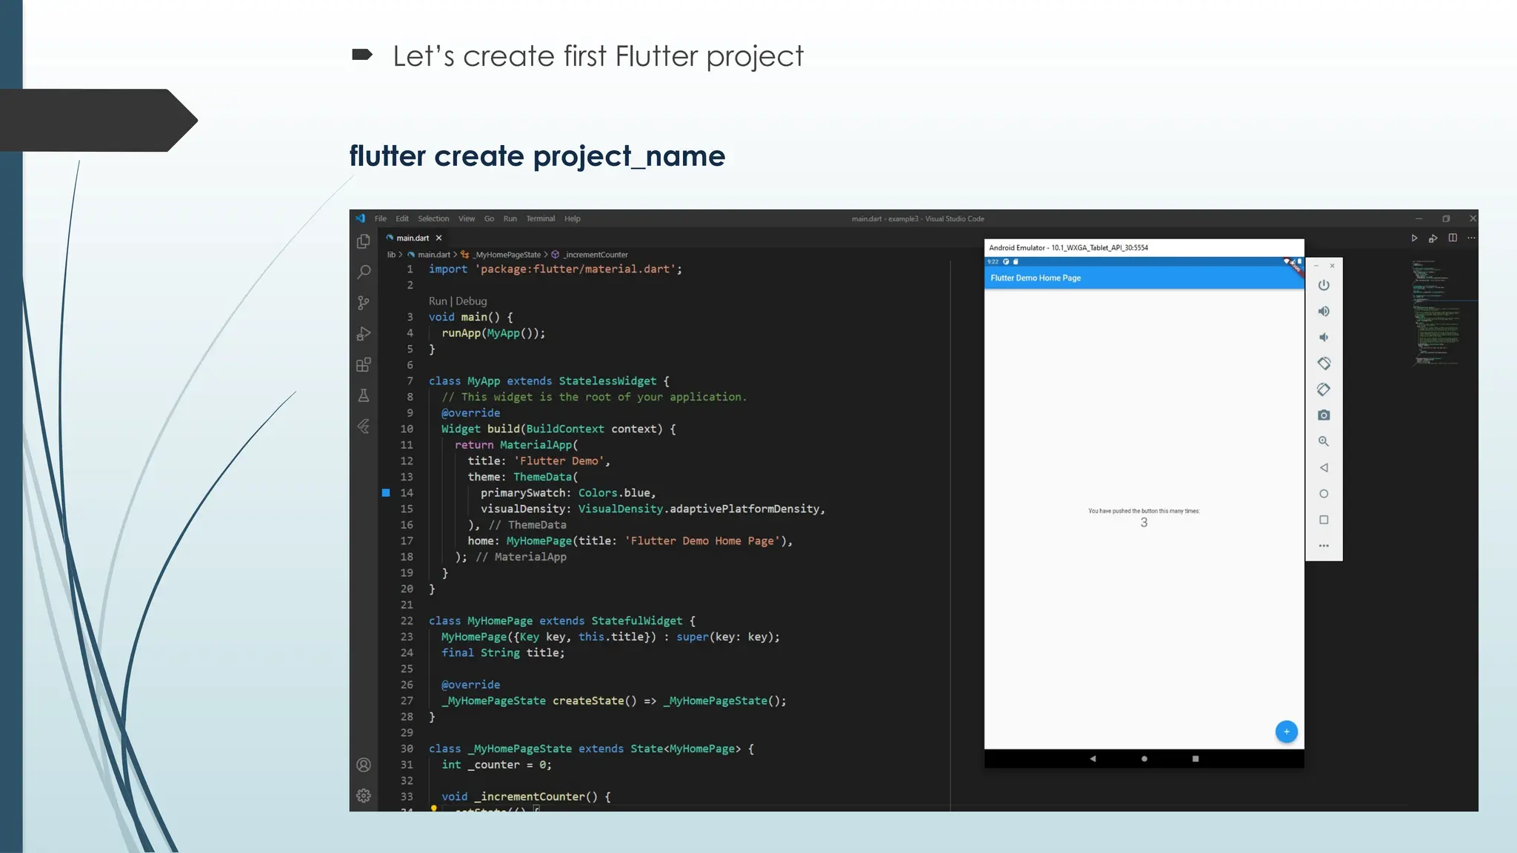Click emulator sidebar Back triangle
The width and height of the screenshot is (1517, 853).
1324,467
